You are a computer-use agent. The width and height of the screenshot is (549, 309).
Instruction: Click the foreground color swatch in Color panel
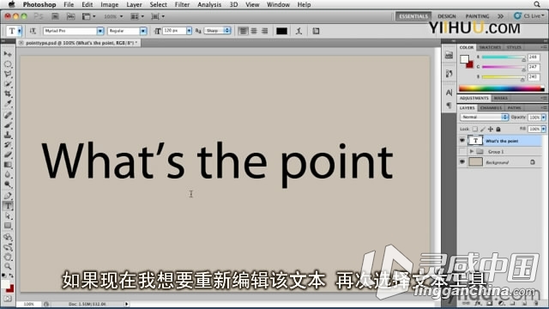464,59
